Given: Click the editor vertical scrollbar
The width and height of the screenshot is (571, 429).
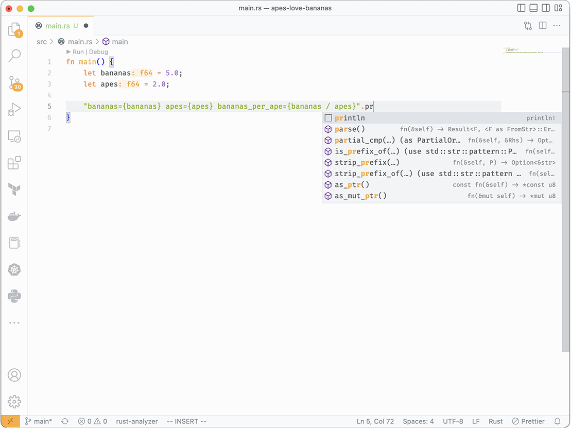Looking at the screenshot, I should [565, 200].
